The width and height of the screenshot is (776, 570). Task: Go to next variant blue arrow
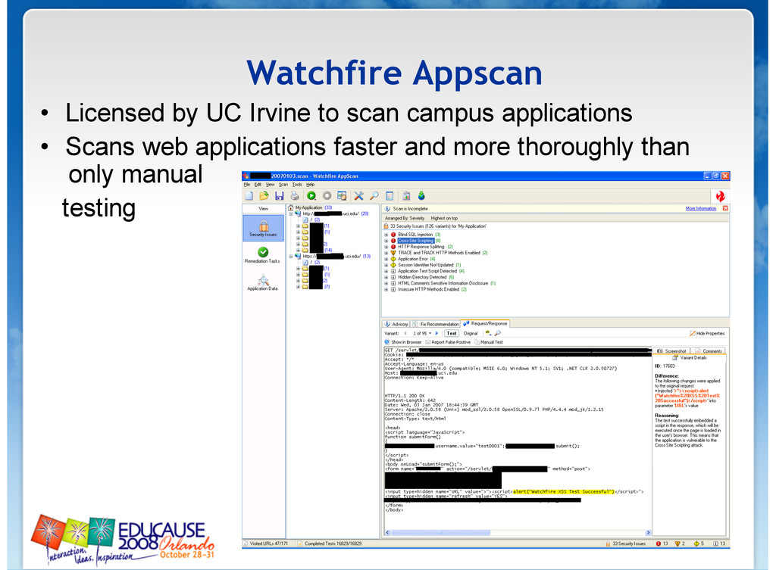436,333
